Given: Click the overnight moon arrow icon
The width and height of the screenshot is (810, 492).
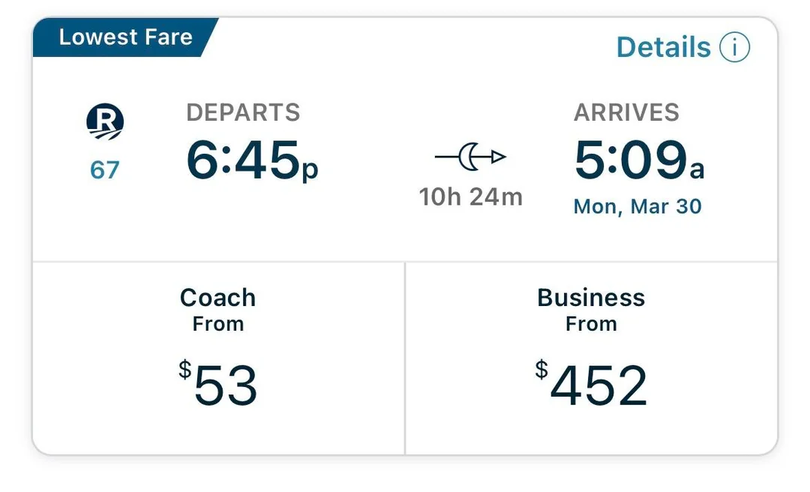Looking at the screenshot, I should click(x=470, y=157).
